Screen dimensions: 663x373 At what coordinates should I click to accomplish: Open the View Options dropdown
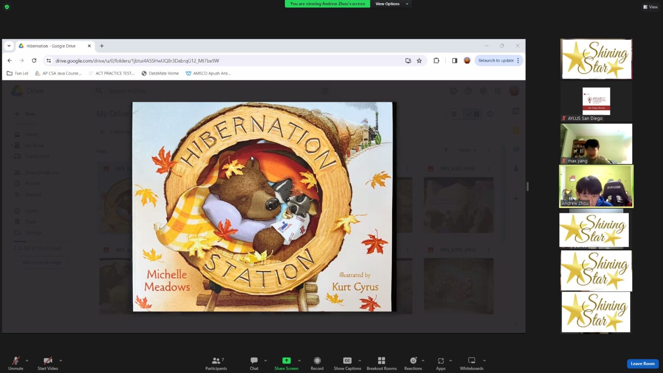pyautogui.click(x=391, y=4)
